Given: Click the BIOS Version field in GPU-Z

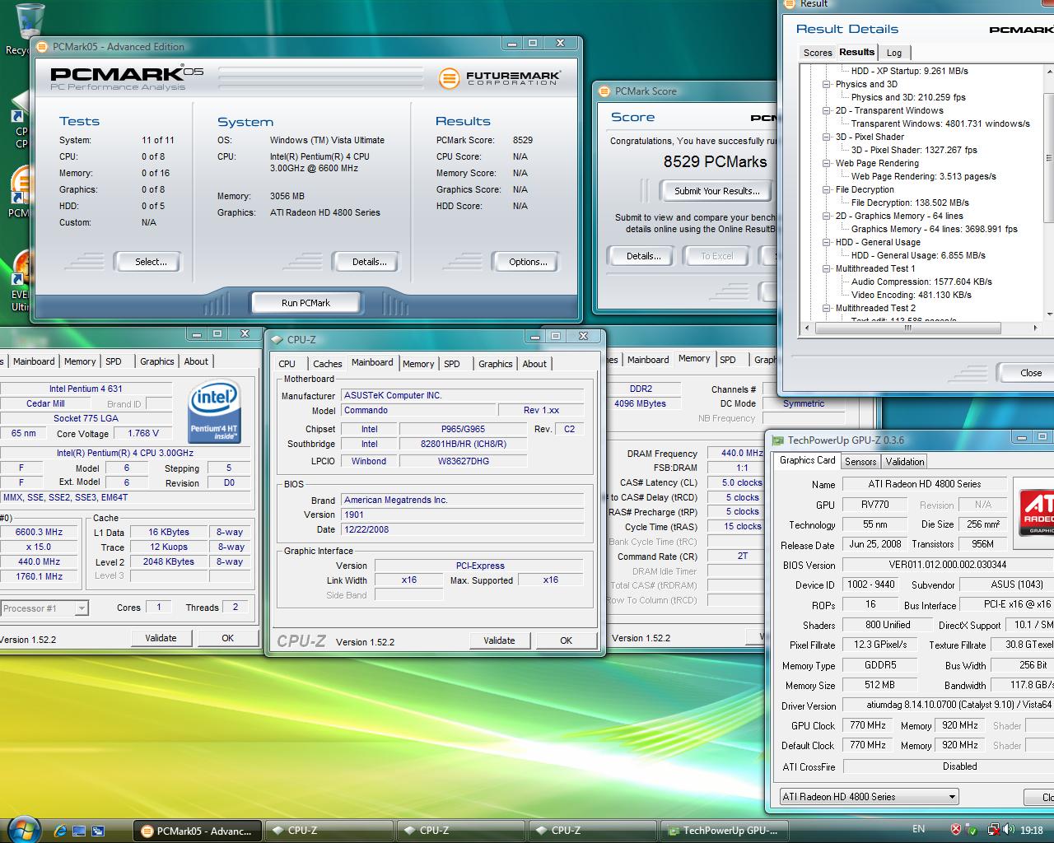Looking at the screenshot, I should click(x=948, y=565).
